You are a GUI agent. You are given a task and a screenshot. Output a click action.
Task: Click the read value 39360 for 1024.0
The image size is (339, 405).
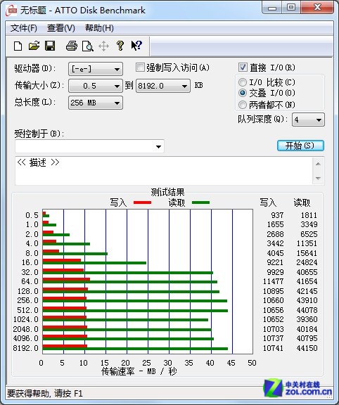[x=307, y=319]
